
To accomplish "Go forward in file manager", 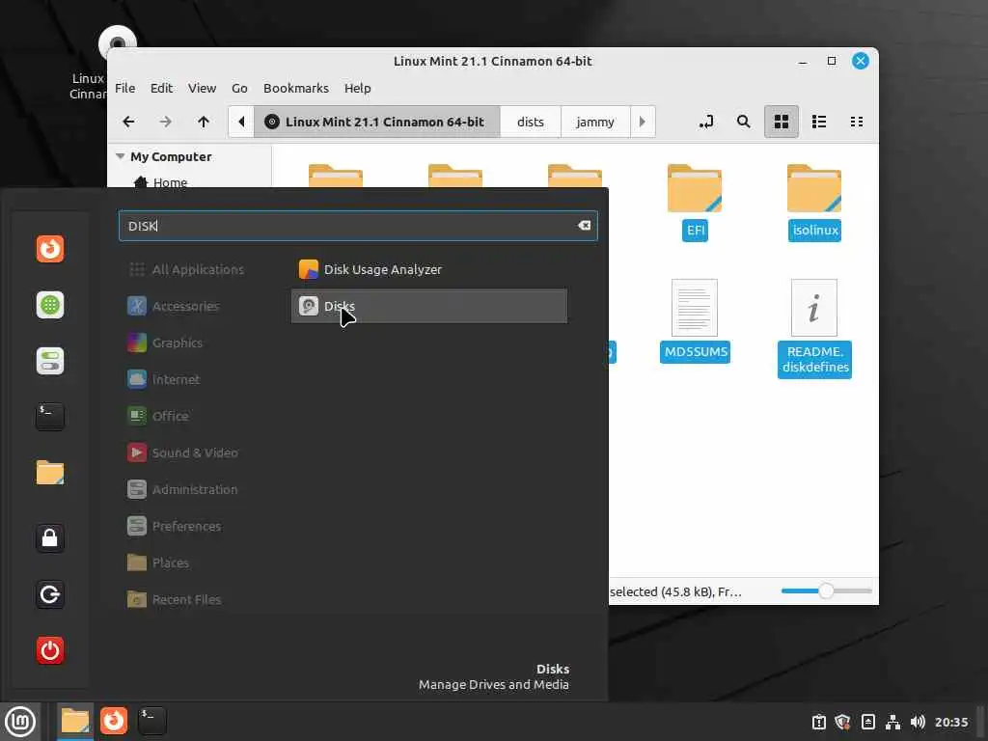I will [166, 122].
